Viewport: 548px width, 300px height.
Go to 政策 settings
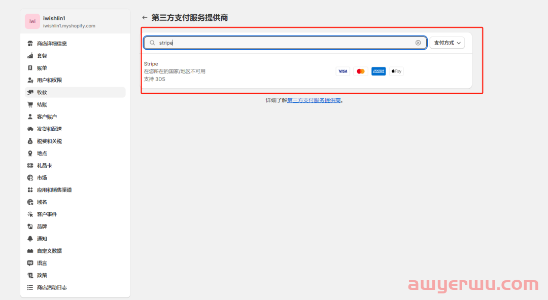(75, 275)
